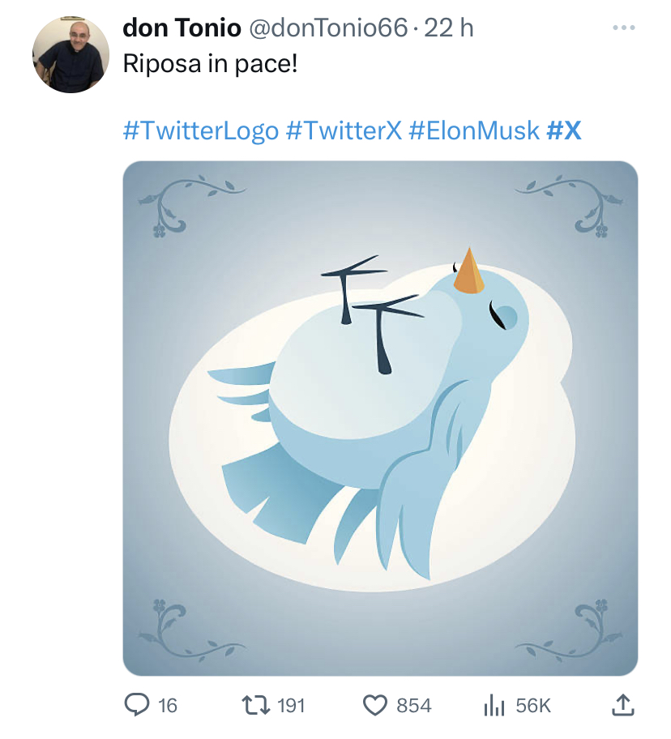The image size is (671, 739).
Task: Open the view analytics bar chart icon
Action: coord(494,706)
